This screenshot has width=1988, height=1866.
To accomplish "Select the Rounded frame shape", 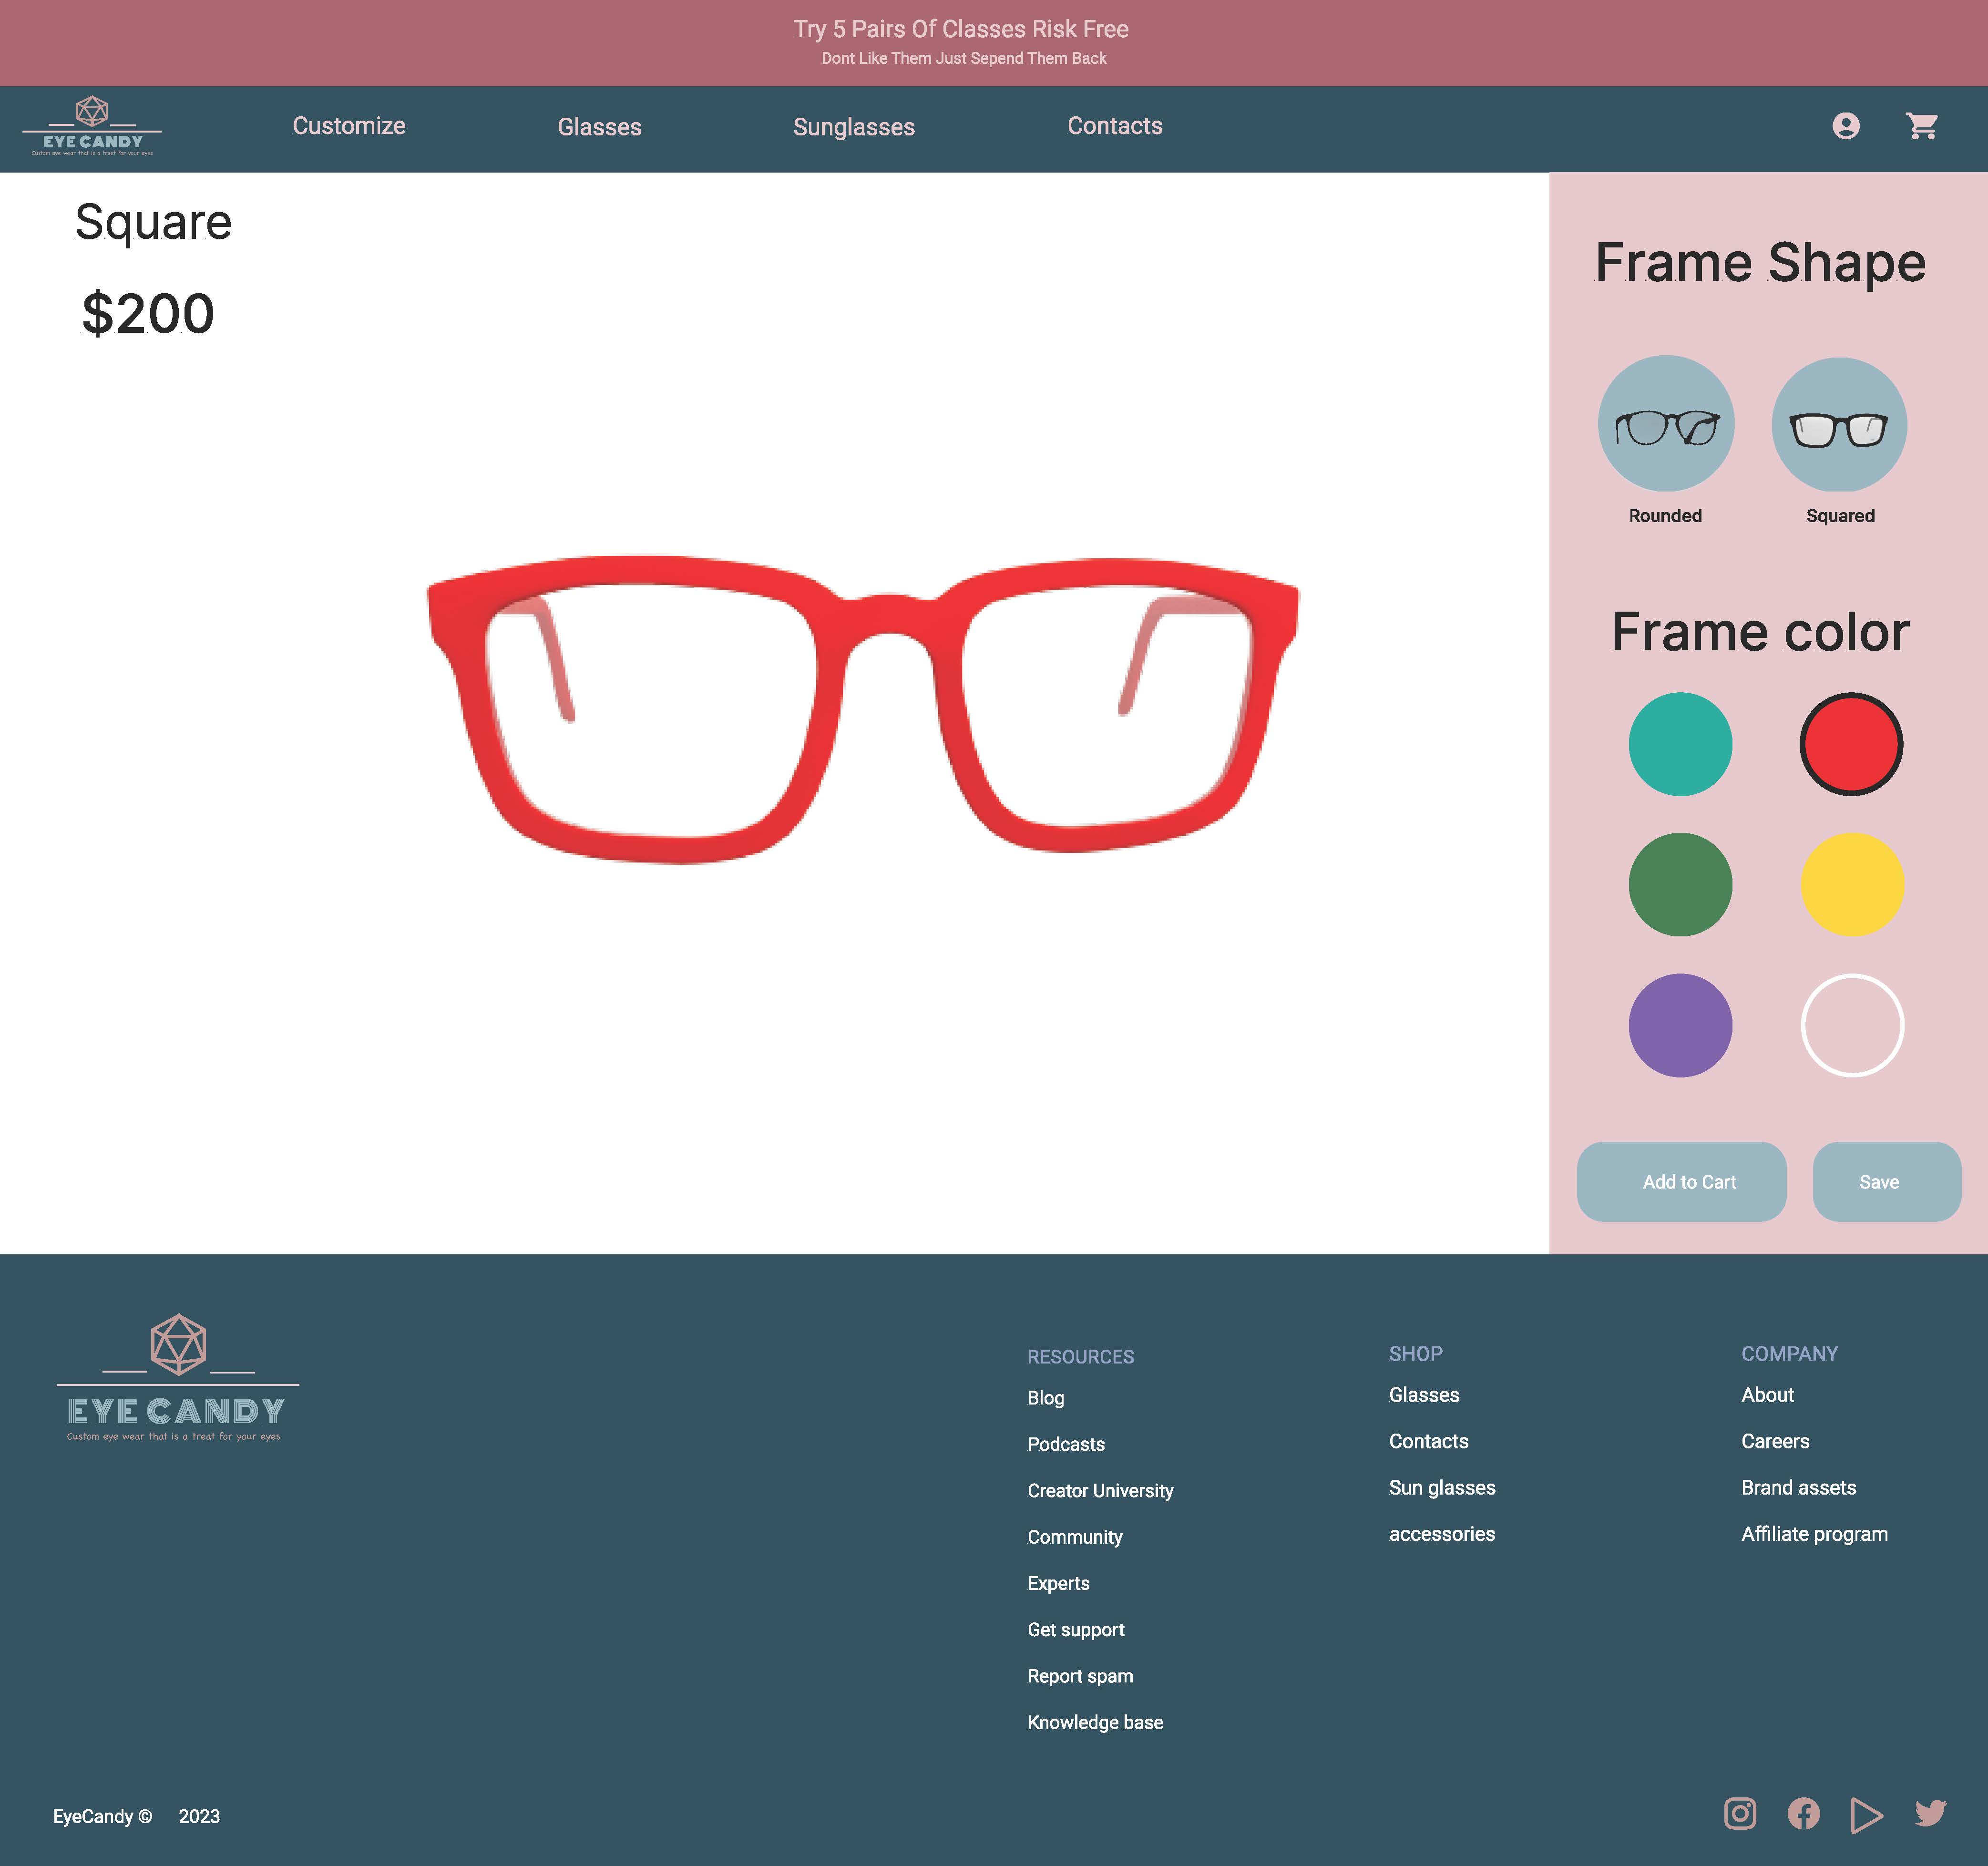I will pos(1665,424).
